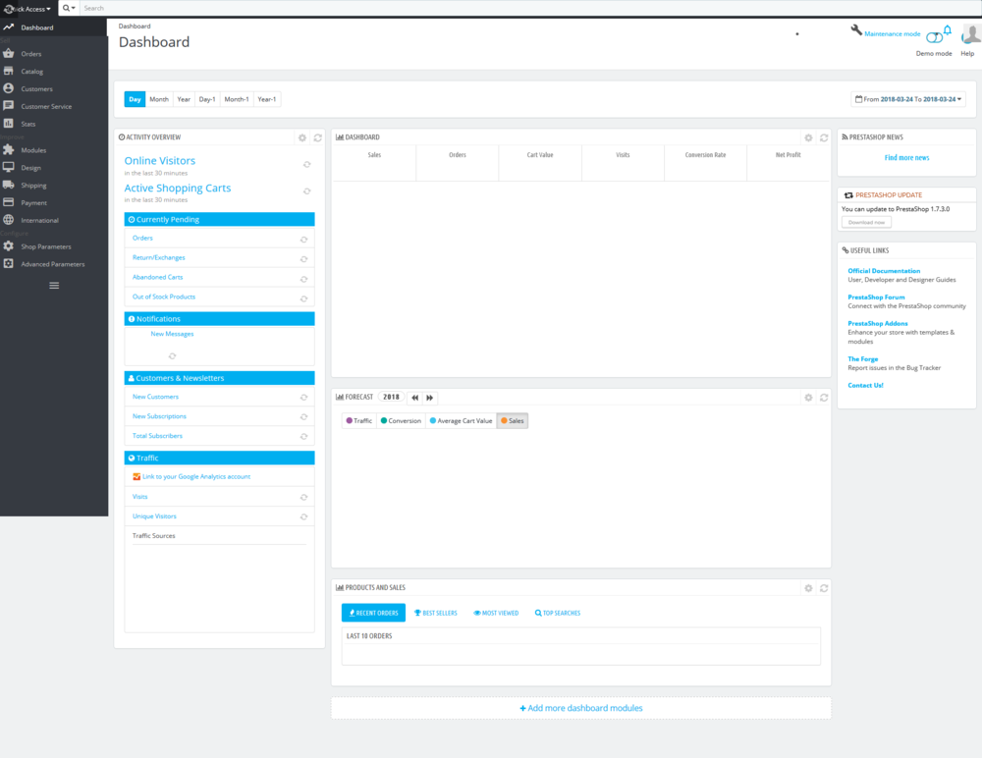The height and width of the screenshot is (758, 982).
Task: Click the purple Traffic color dot in Forecast legend
Action: 348,419
